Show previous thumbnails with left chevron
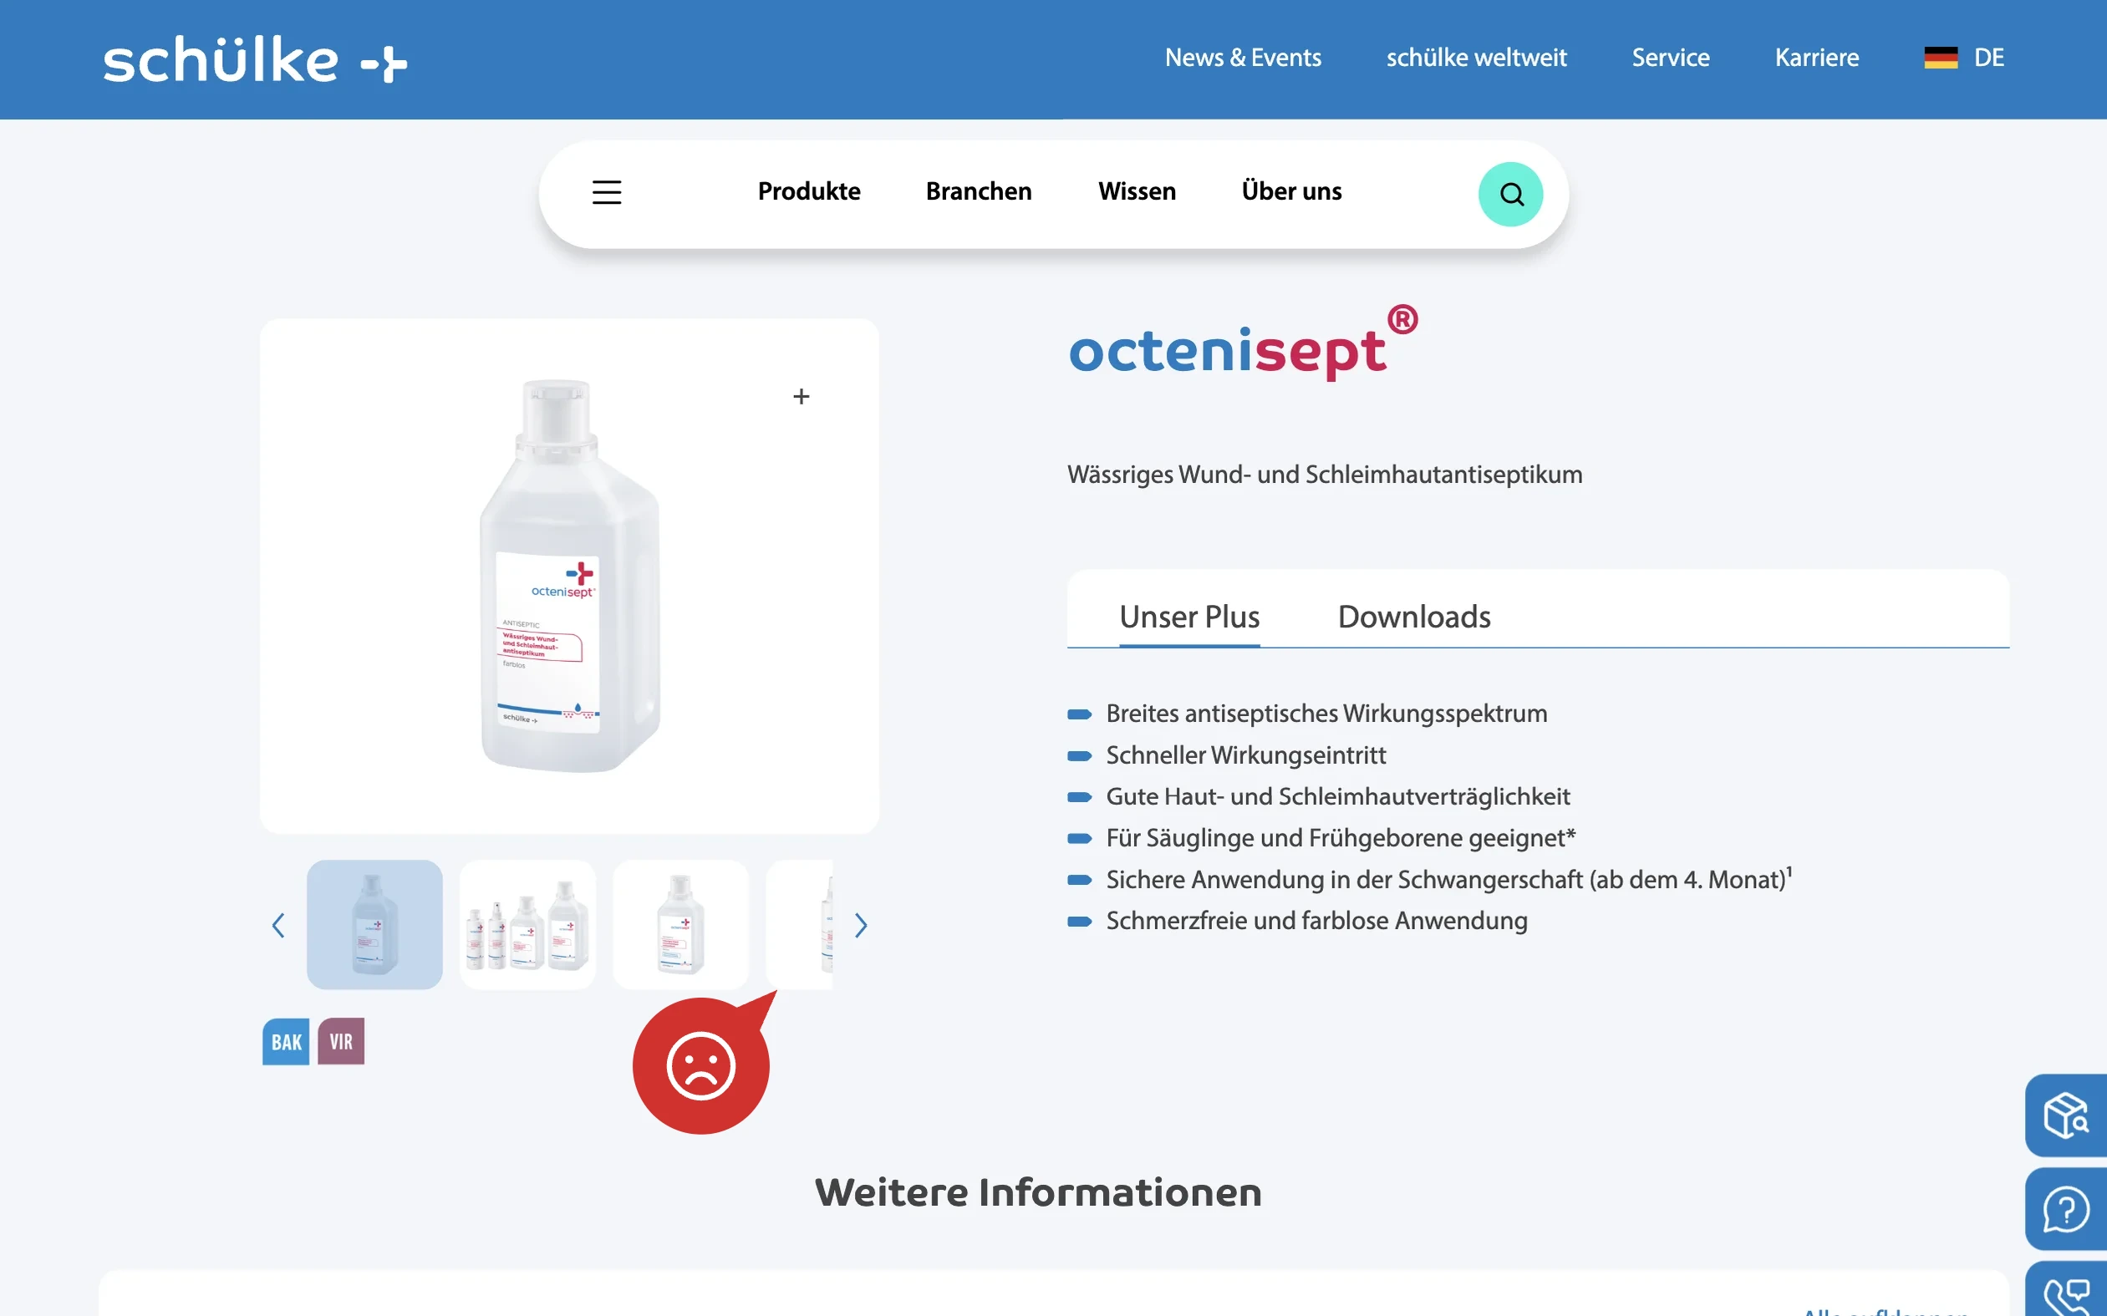This screenshot has width=2107, height=1316. 278,925
